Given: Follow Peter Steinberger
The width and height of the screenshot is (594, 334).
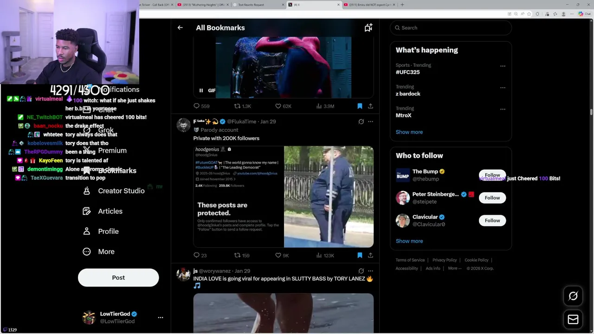Looking at the screenshot, I should point(492,198).
